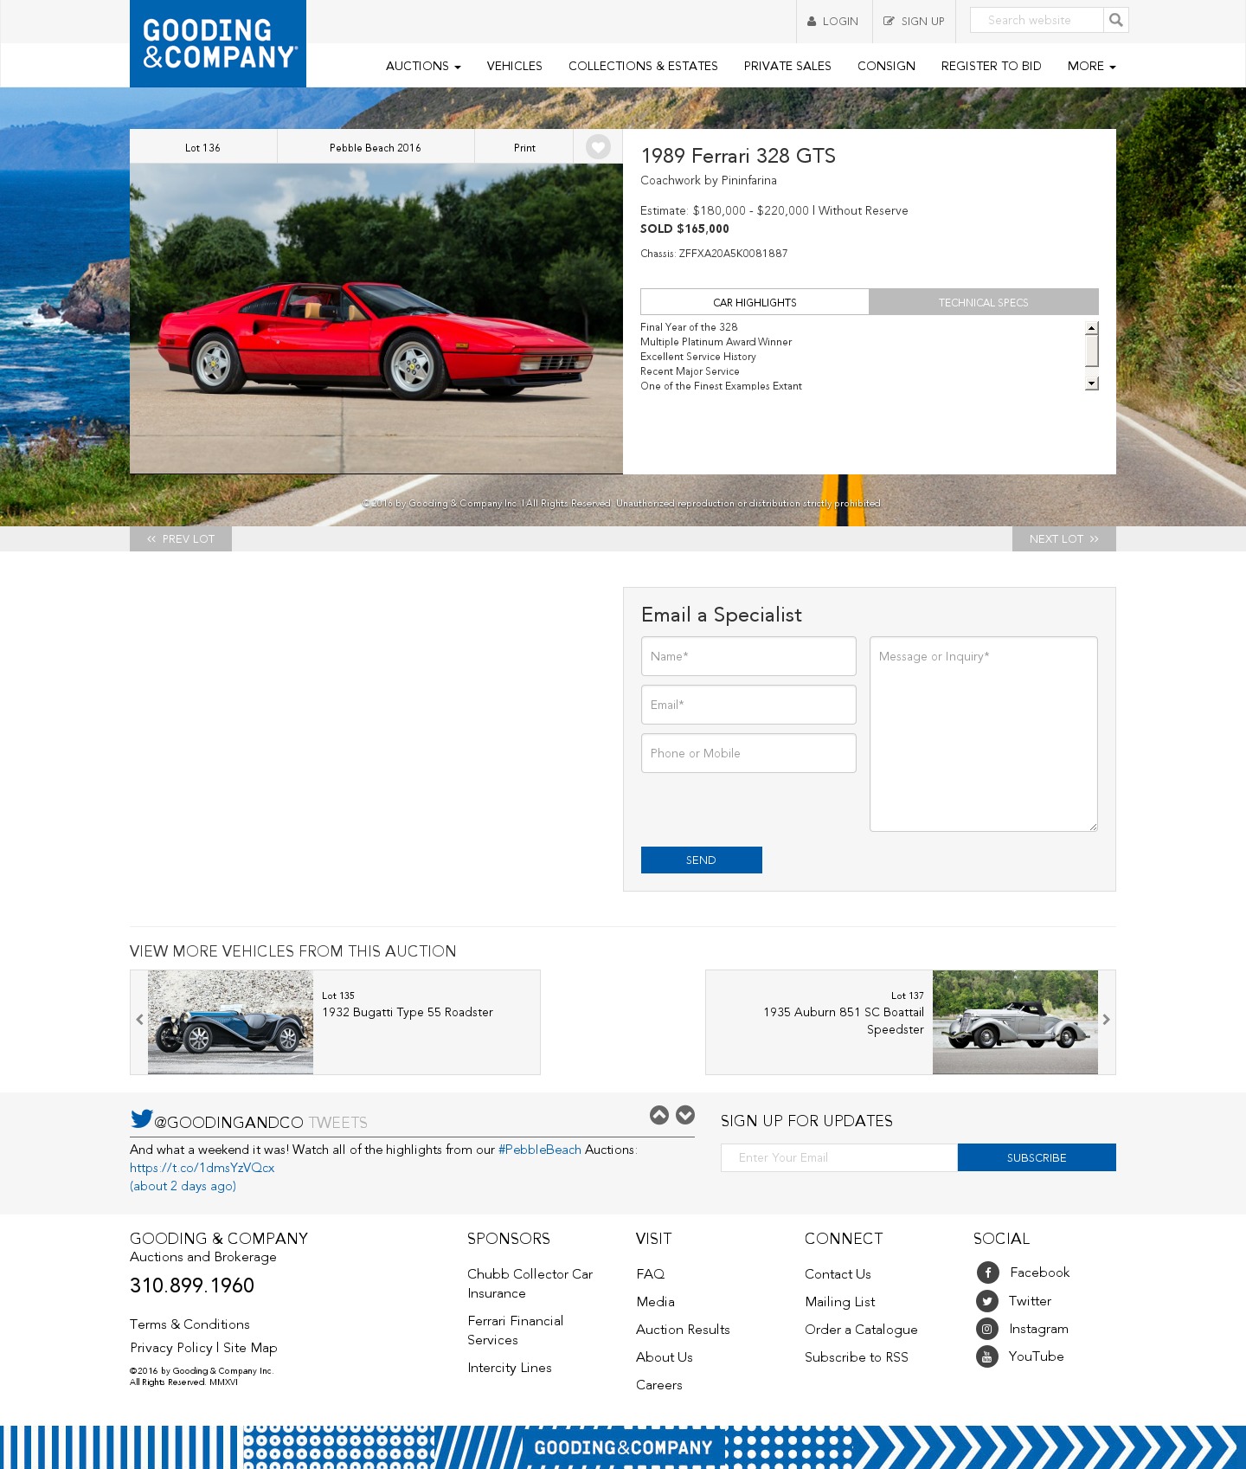Open the Auctions dropdown menu
The image size is (1246, 1469).
423,66
